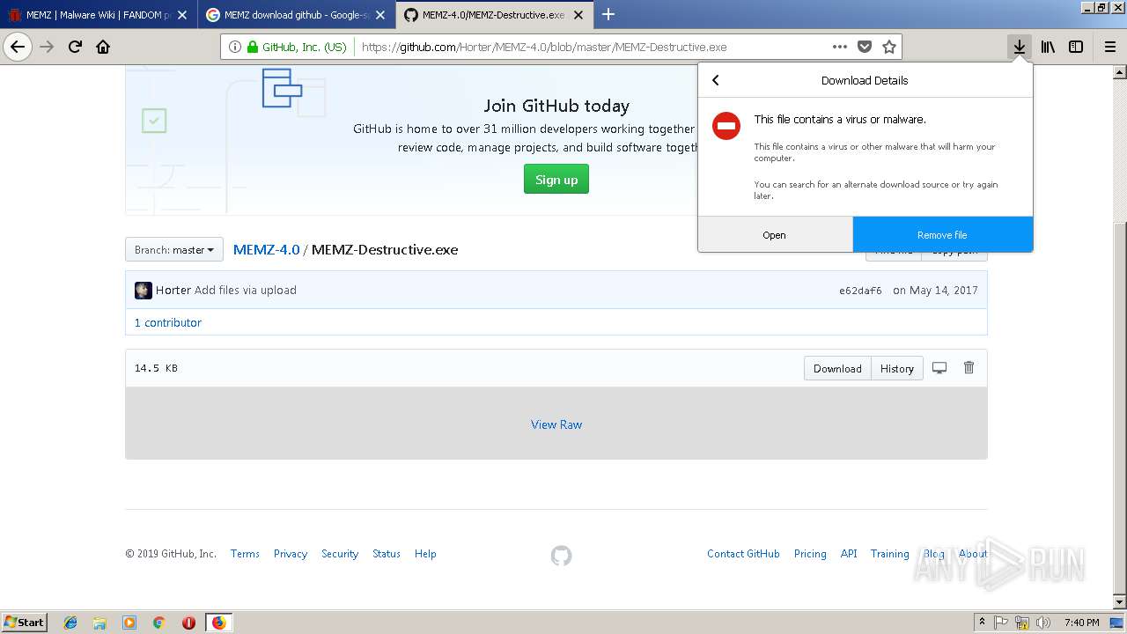Viewport: 1127px width, 634px height.
Task: Close the MEMZ-Destructive.exe GitHub tab
Action: point(578,15)
